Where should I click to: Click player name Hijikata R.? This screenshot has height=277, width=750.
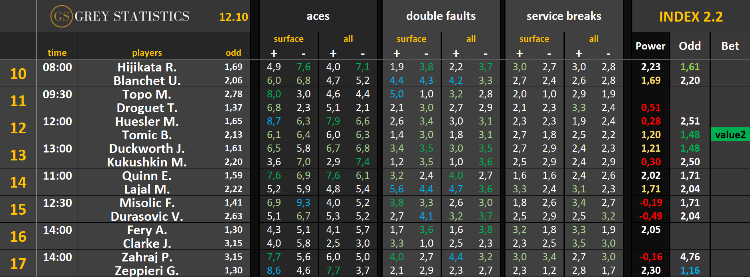(x=147, y=67)
